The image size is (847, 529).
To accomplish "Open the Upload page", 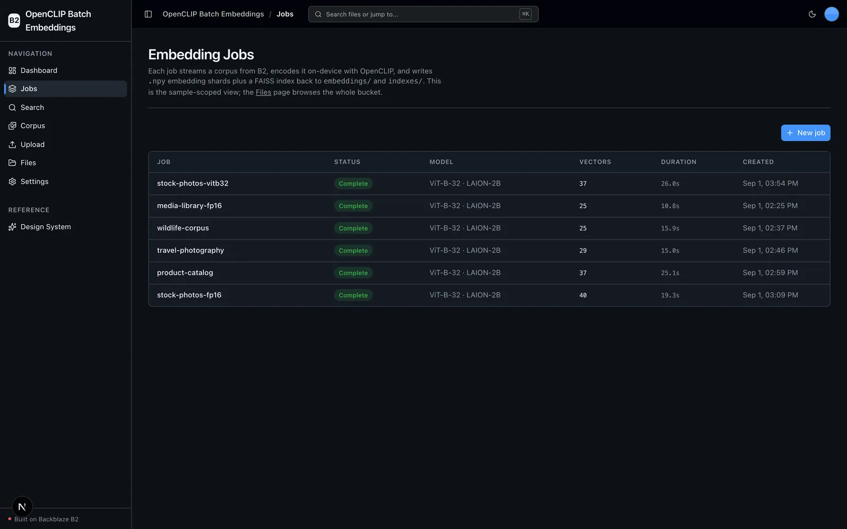I will [66, 144].
